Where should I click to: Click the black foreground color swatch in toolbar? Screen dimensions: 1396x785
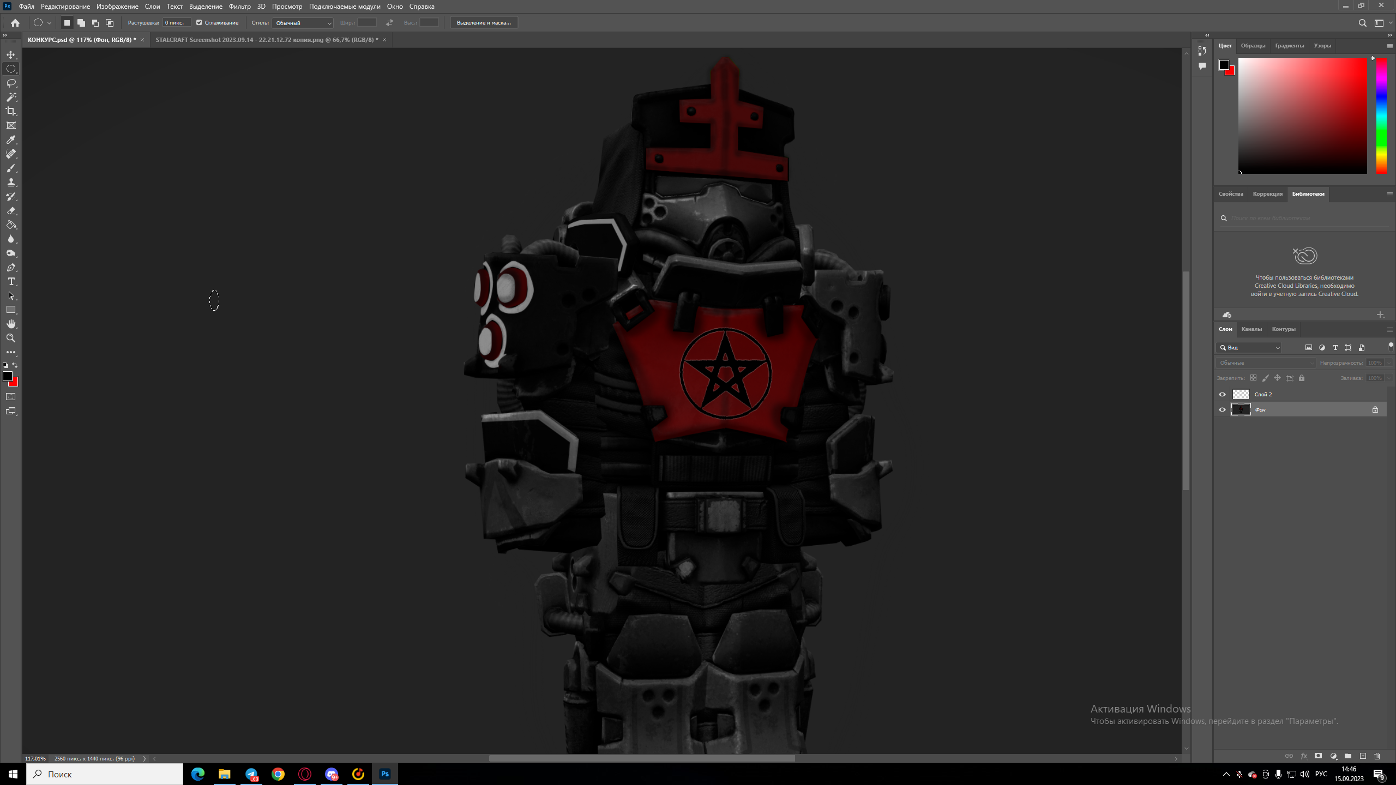pos(8,376)
